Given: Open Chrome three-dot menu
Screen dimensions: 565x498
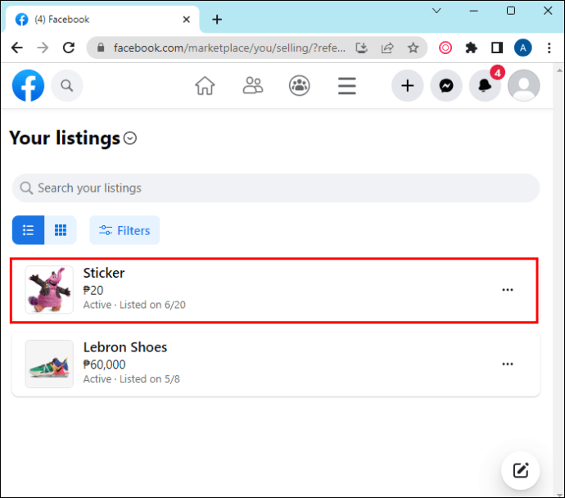Looking at the screenshot, I should 549,48.
